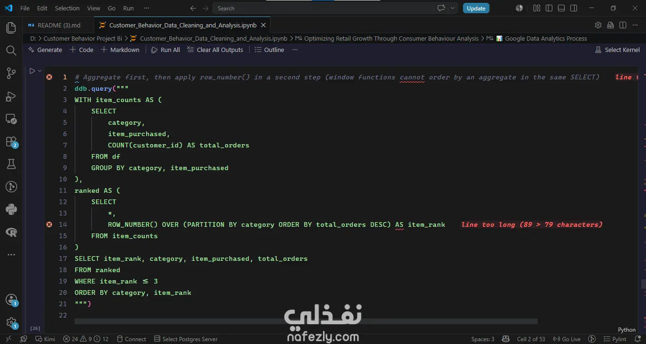Open the Search view in activity bar
Viewport: 646px width, 344px height.
point(11,51)
